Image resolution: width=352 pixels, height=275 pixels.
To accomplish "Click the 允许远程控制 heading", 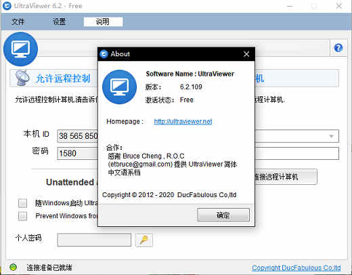I will [x=63, y=79].
